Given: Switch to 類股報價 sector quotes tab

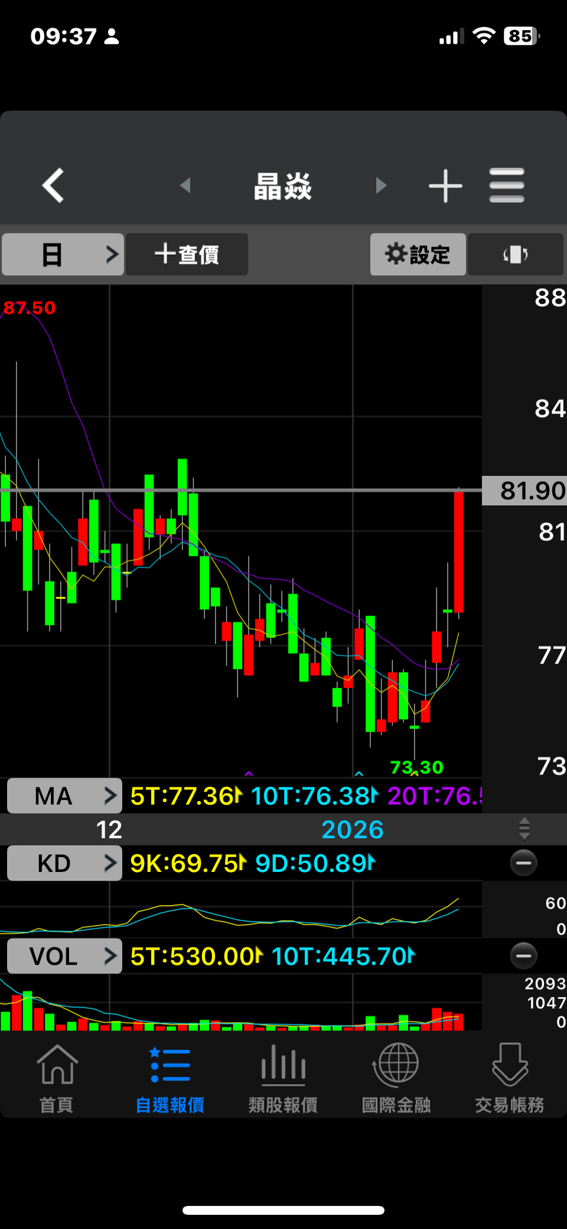Looking at the screenshot, I should coord(283,1079).
